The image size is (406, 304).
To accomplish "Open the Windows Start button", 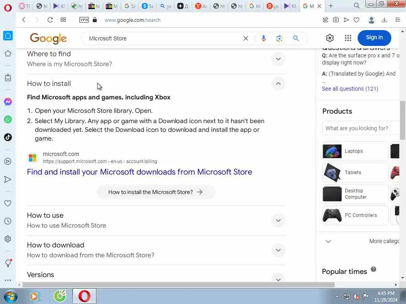I will 11,296.
